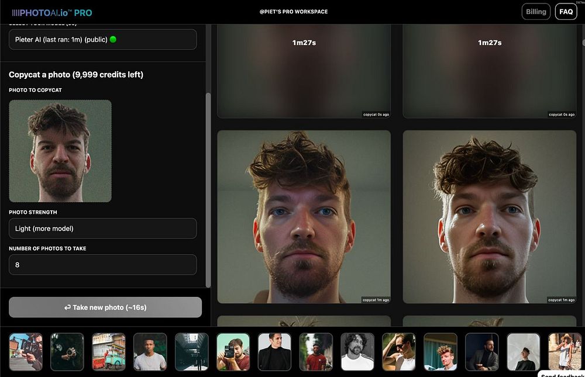Click 'copycat 1m ago' tag on left portrait
585x377 pixels.
point(376,300)
